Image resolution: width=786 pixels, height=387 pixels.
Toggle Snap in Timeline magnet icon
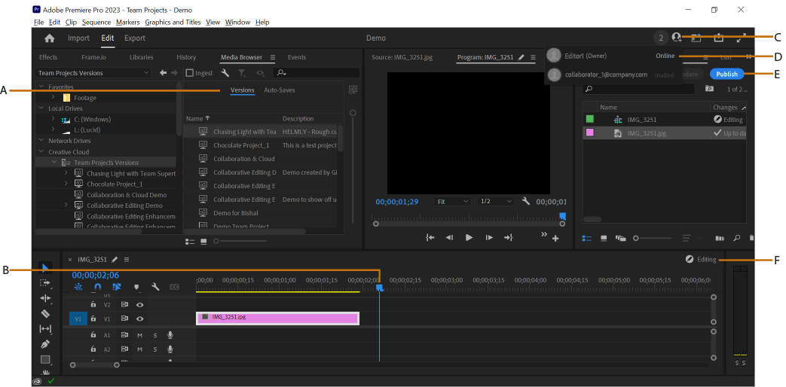[98, 287]
